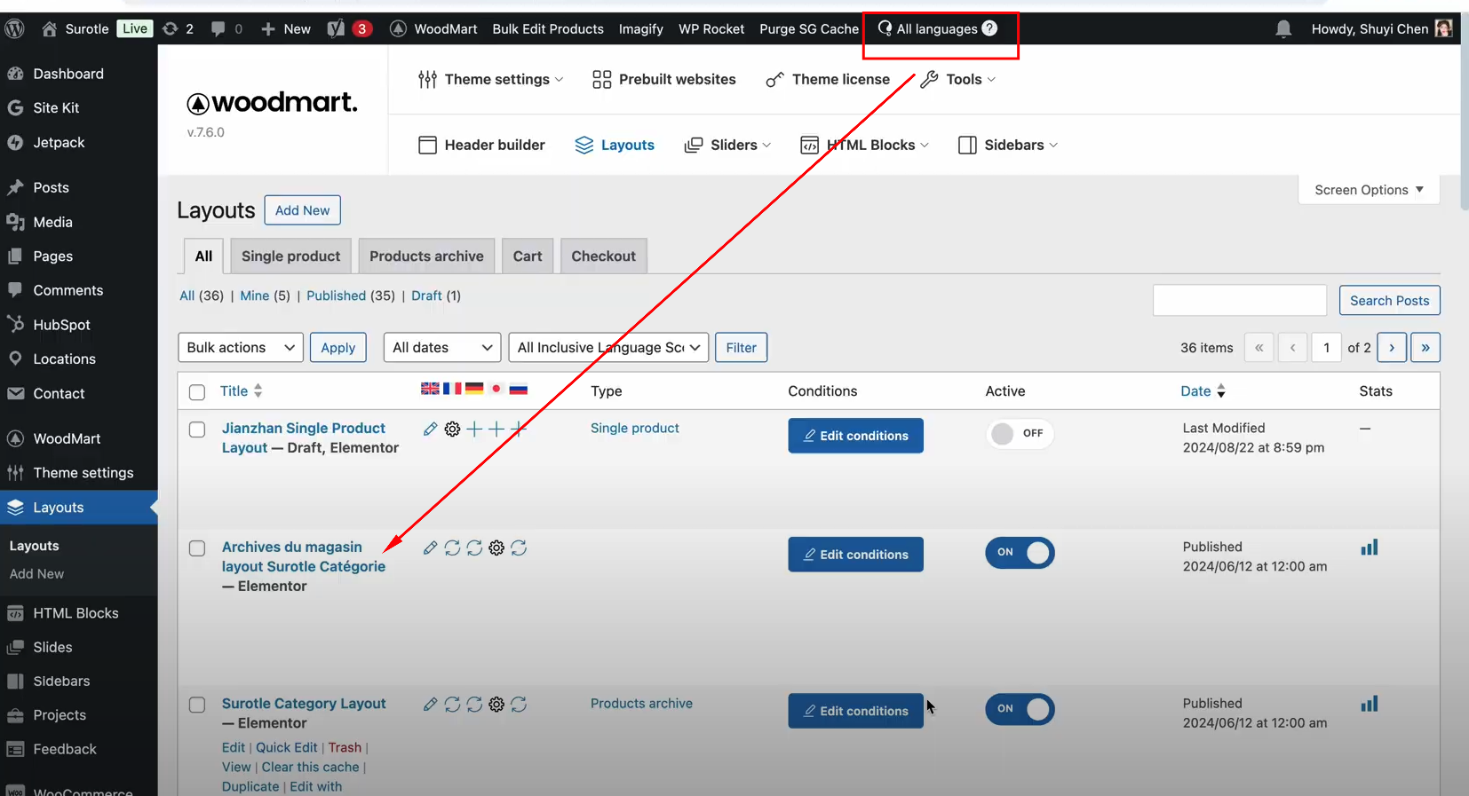Expand the Sidebars top menu
This screenshot has height=796, width=1469.
1008,145
